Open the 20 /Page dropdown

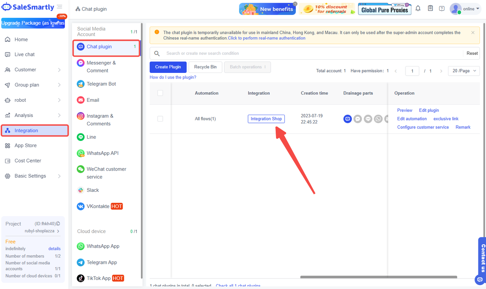tap(464, 71)
